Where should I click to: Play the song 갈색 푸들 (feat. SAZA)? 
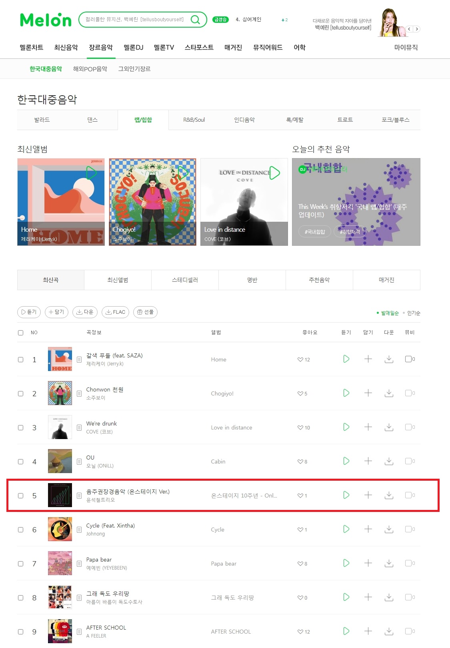(346, 359)
